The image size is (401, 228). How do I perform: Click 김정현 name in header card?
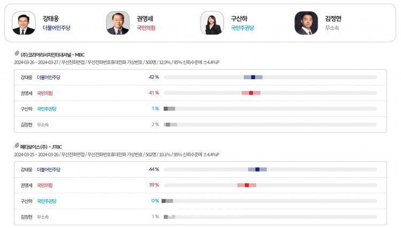click(333, 18)
